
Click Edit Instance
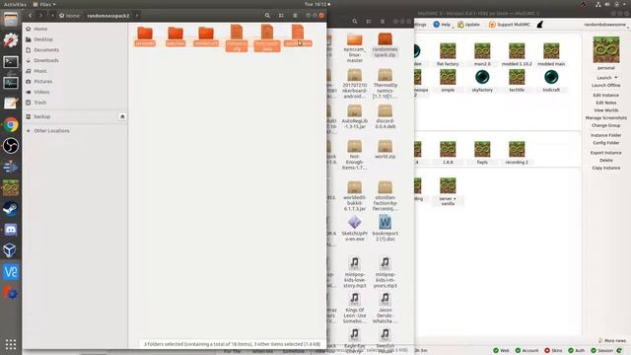coord(605,95)
